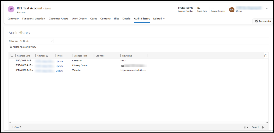Open the Form assist button
The width and height of the screenshot is (274, 133).
coord(263,21)
